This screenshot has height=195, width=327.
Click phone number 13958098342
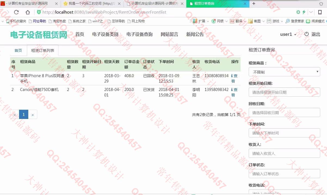coord(217,90)
